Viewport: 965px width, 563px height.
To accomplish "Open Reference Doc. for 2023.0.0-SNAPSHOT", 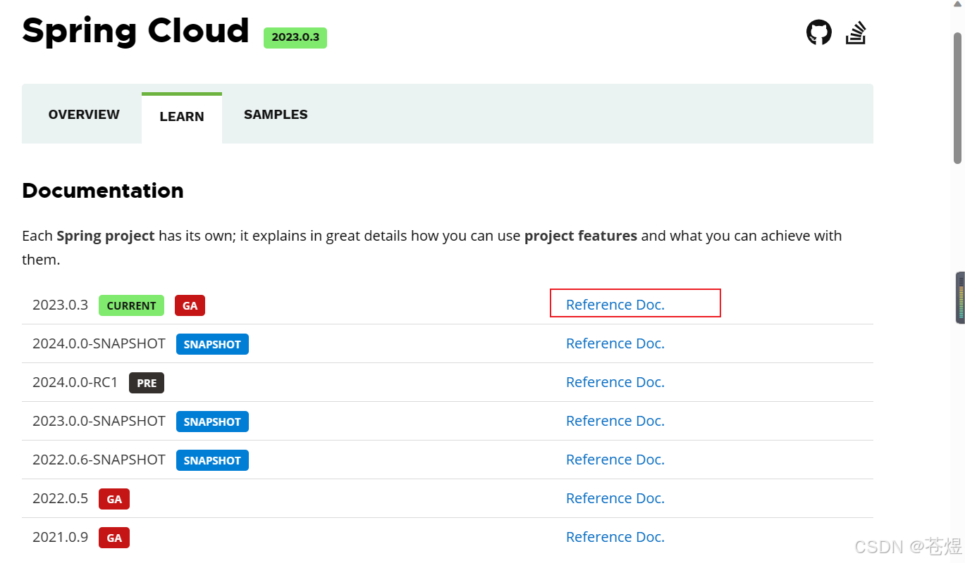I will pyautogui.click(x=615, y=421).
